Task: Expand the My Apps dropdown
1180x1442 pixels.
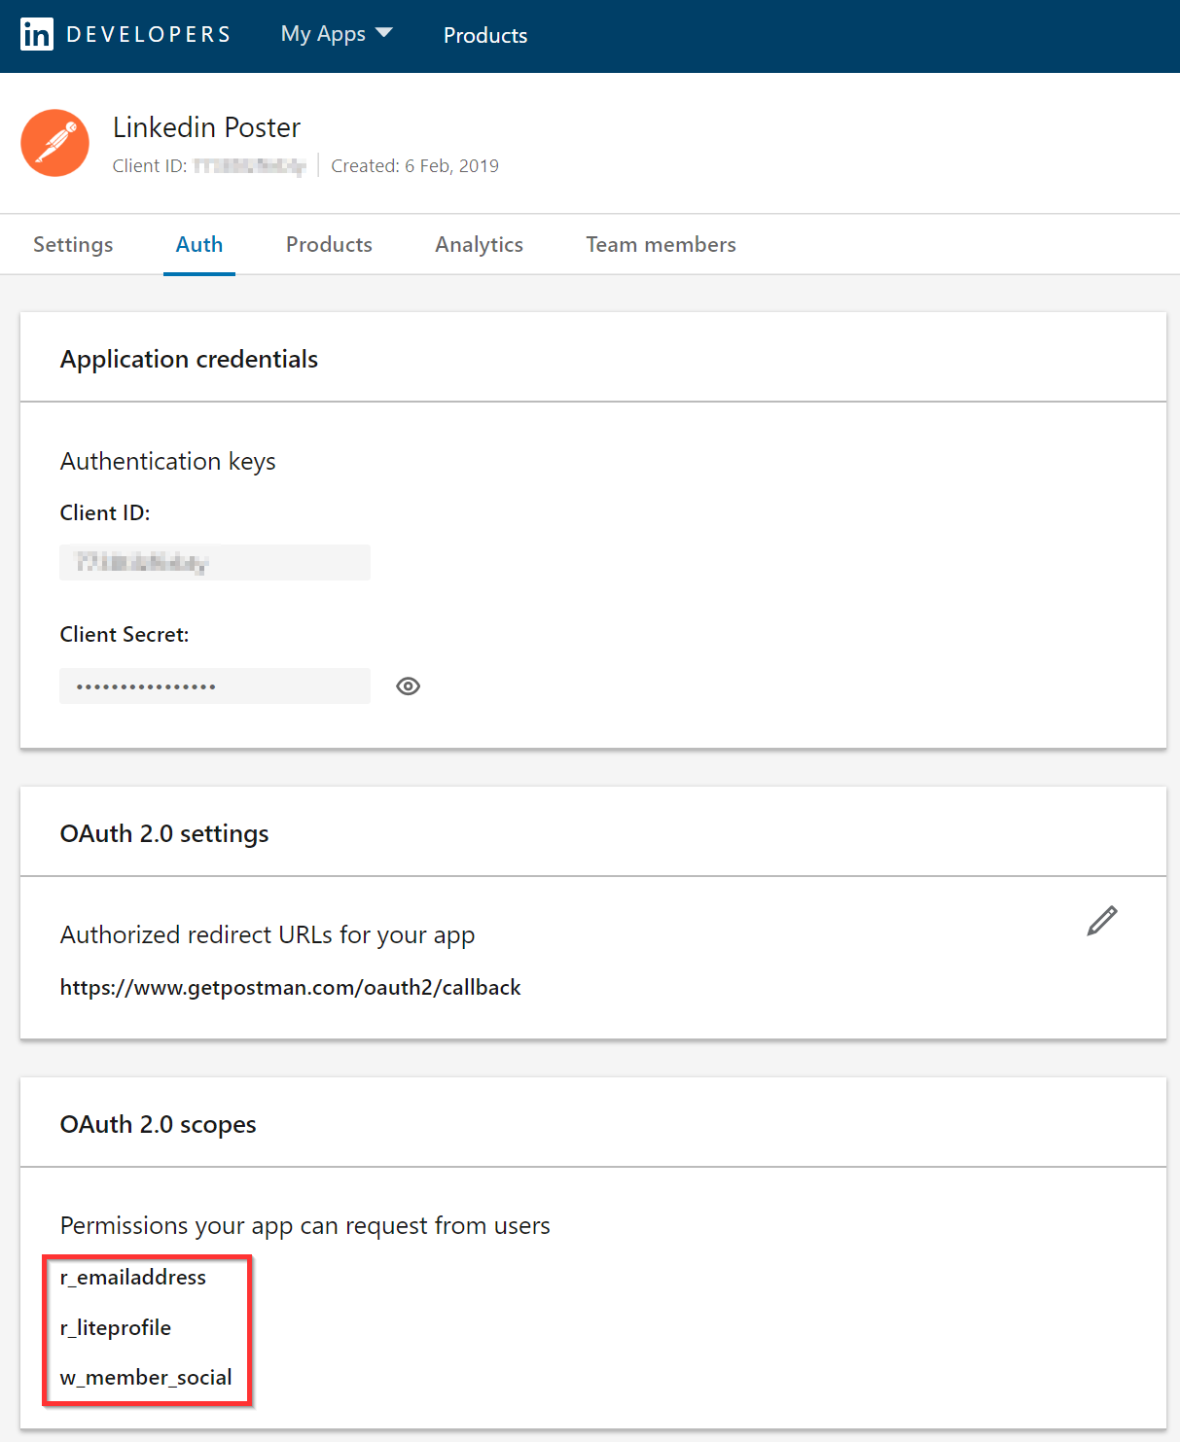Action: pyautogui.click(x=337, y=34)
